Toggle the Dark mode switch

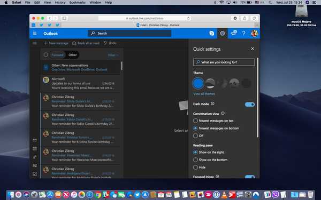click(250, 105)
